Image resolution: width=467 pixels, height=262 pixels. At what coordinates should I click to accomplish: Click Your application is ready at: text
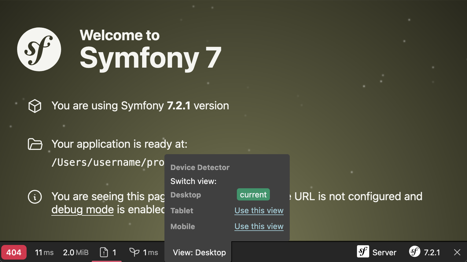click(x=120, y=144)
